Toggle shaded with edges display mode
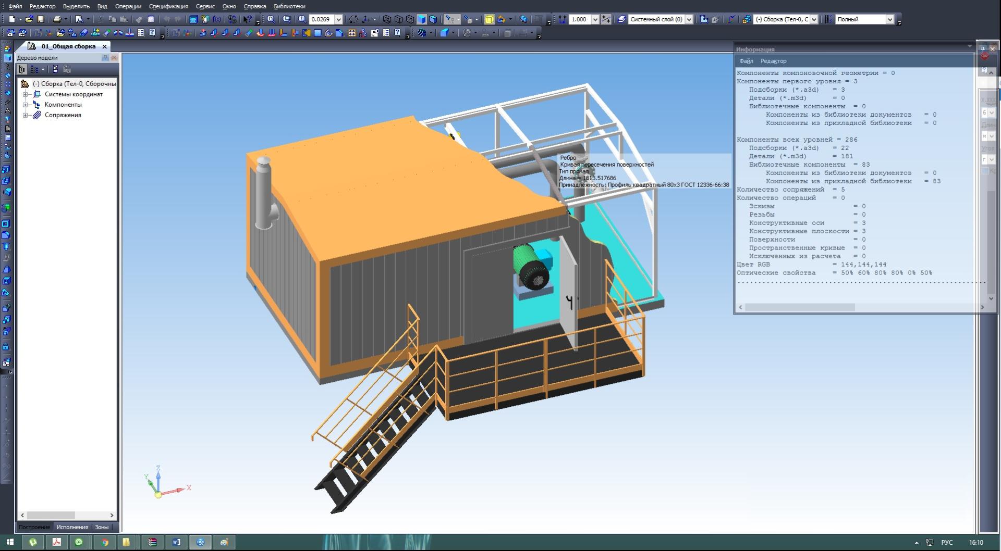The height and width of the screenshot is (551, 1001). tap(433, 19)
